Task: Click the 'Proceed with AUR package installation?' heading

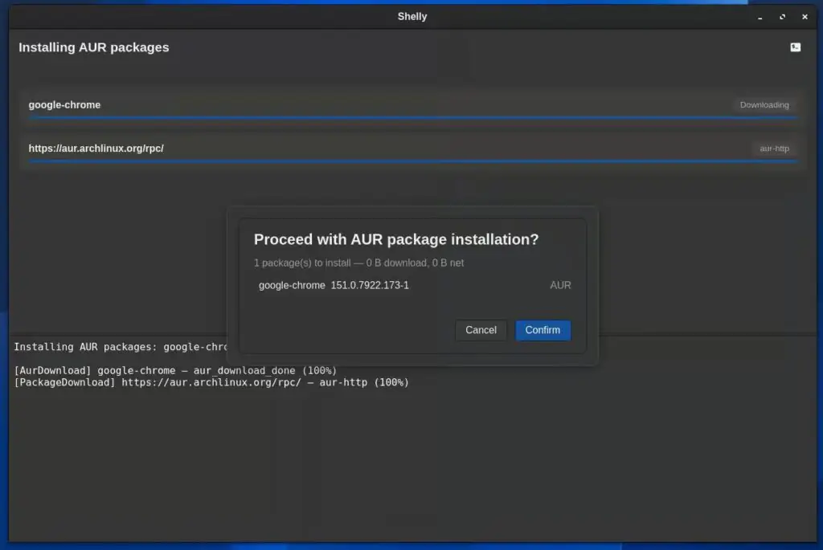Action: (x=396, y=239)
